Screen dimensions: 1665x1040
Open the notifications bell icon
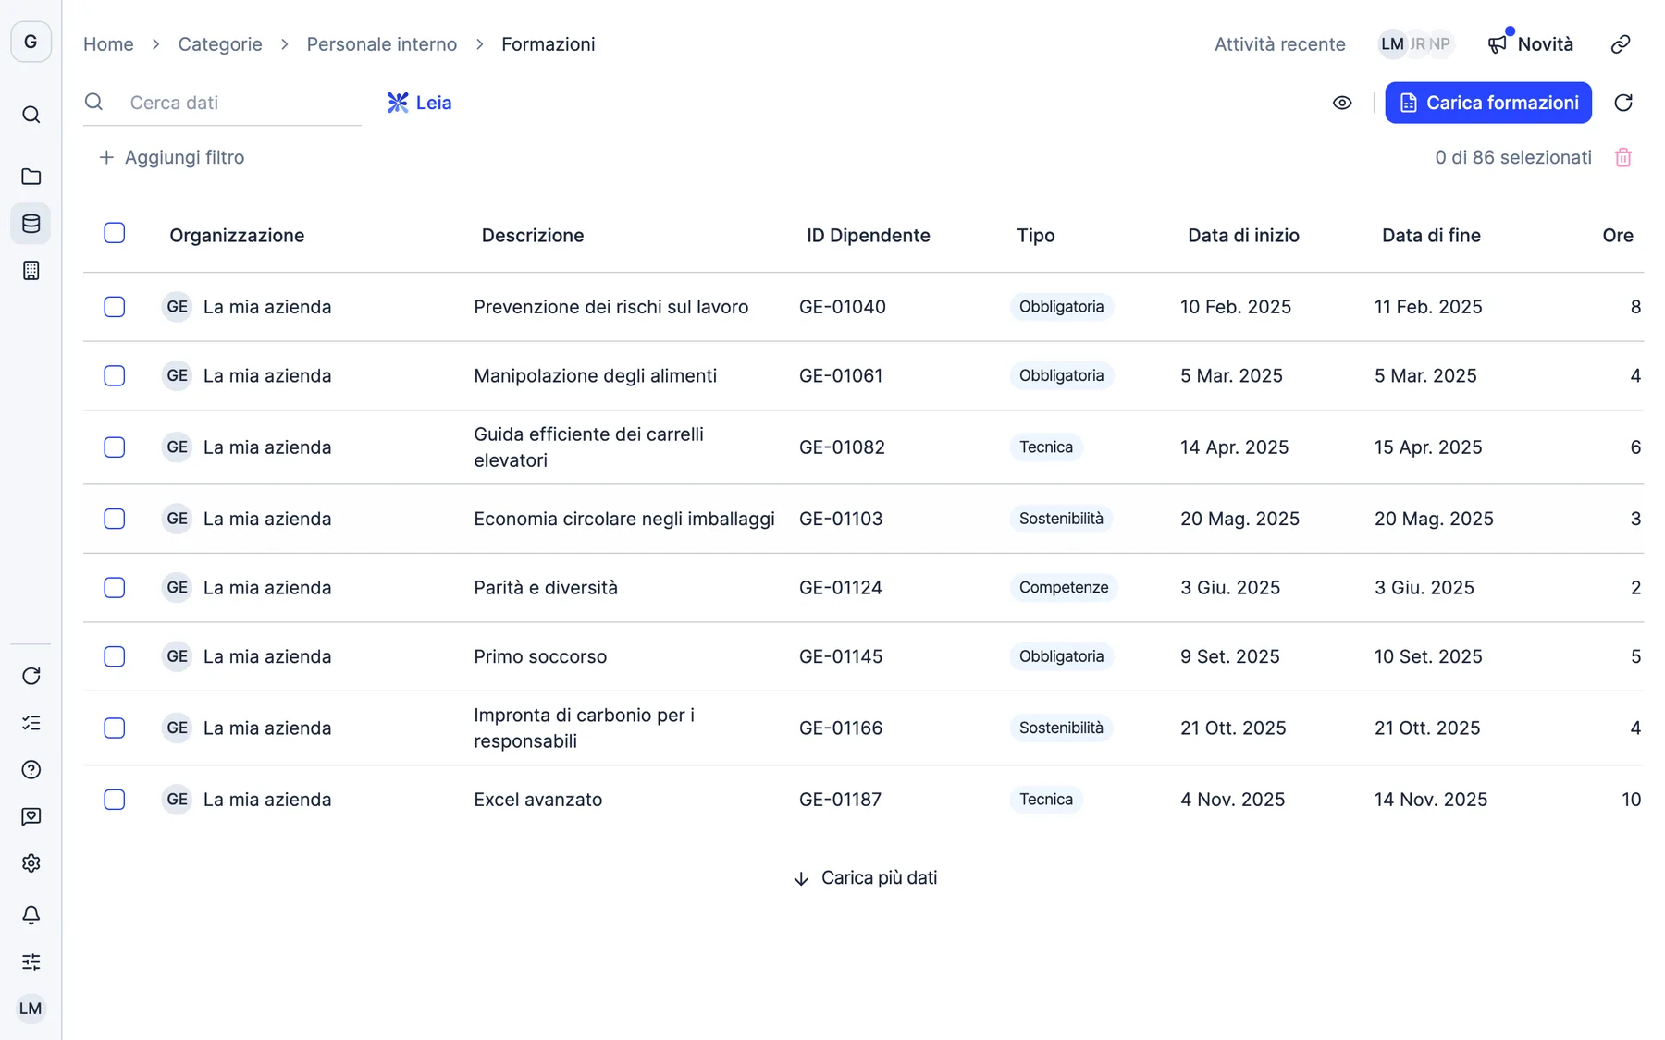(31, 914)
